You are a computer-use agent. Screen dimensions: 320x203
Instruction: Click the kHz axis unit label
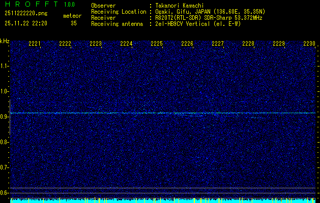pos(5,41)
